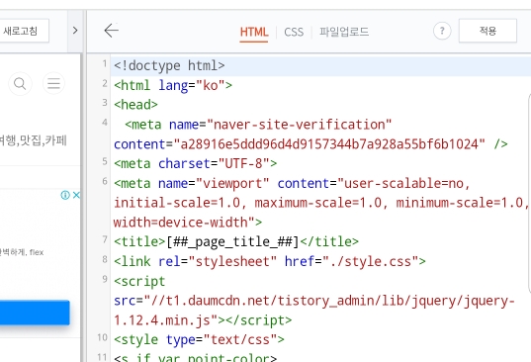
Task: Click the ad info icon
Action: [x=65, y=195]
